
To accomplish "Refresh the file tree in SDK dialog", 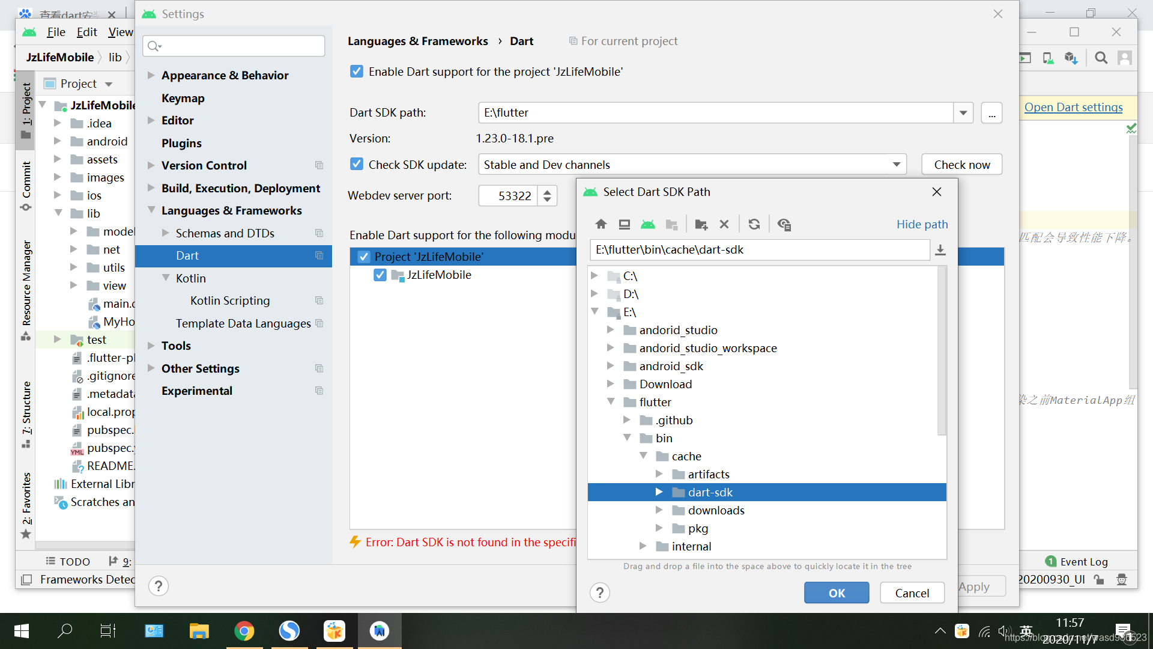I will [754, 224].
